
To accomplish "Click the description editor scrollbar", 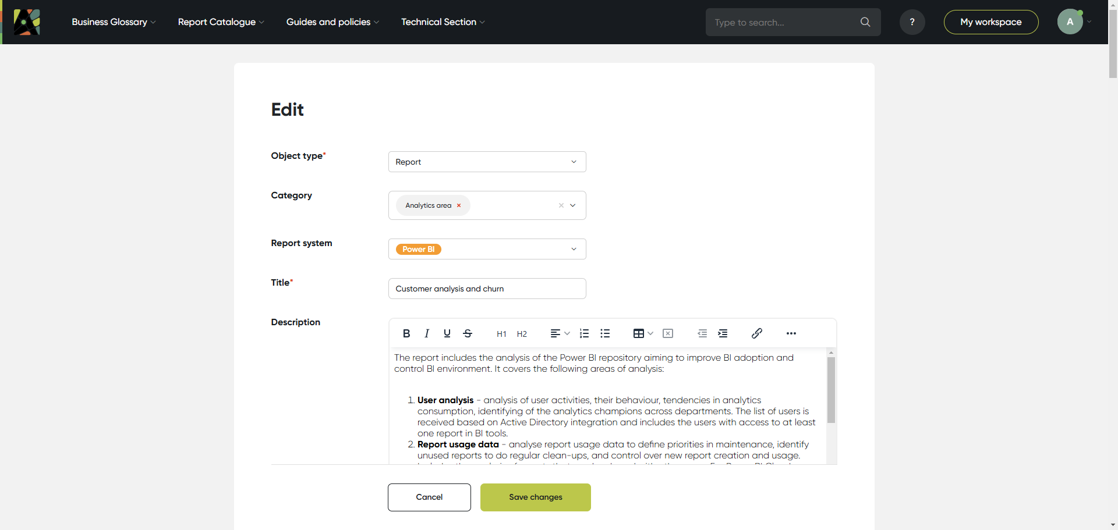I will pyautogui.click(x=831, y=390).
